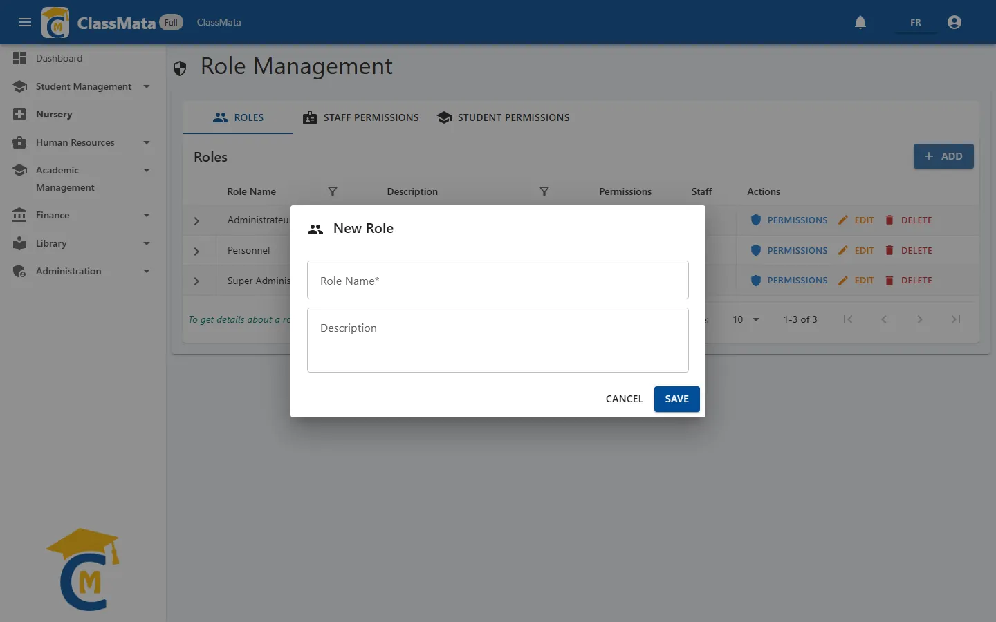Click the Personnel role name cell
The image size is (996, 622).
pyautogui.click(x=249, y=250)
